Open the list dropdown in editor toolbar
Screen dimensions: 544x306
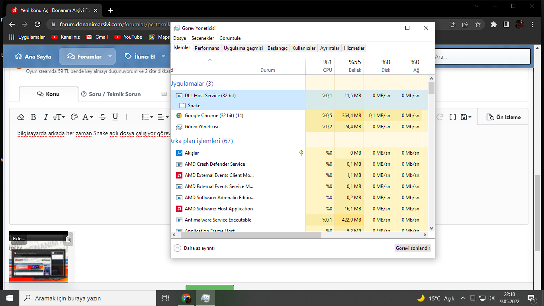point(148,117)
